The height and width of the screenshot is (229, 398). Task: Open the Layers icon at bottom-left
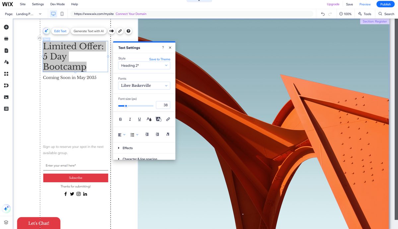[x=6, y=222]
